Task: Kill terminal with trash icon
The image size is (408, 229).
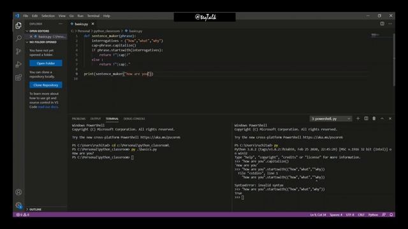Action: [374, 119]
